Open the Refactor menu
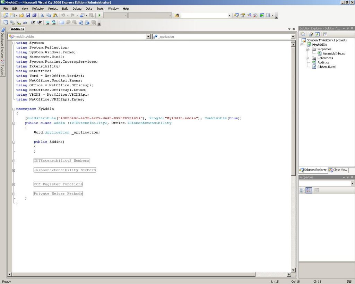The image size is (355, 284). click(x=38, y=9)
